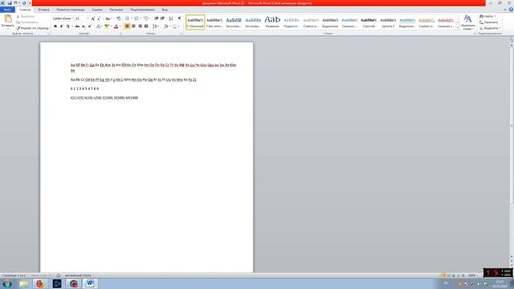The height and width of the screenshot is (289, 514).
Task: Toggle Superscript formatting
Action: coord(90,26)
